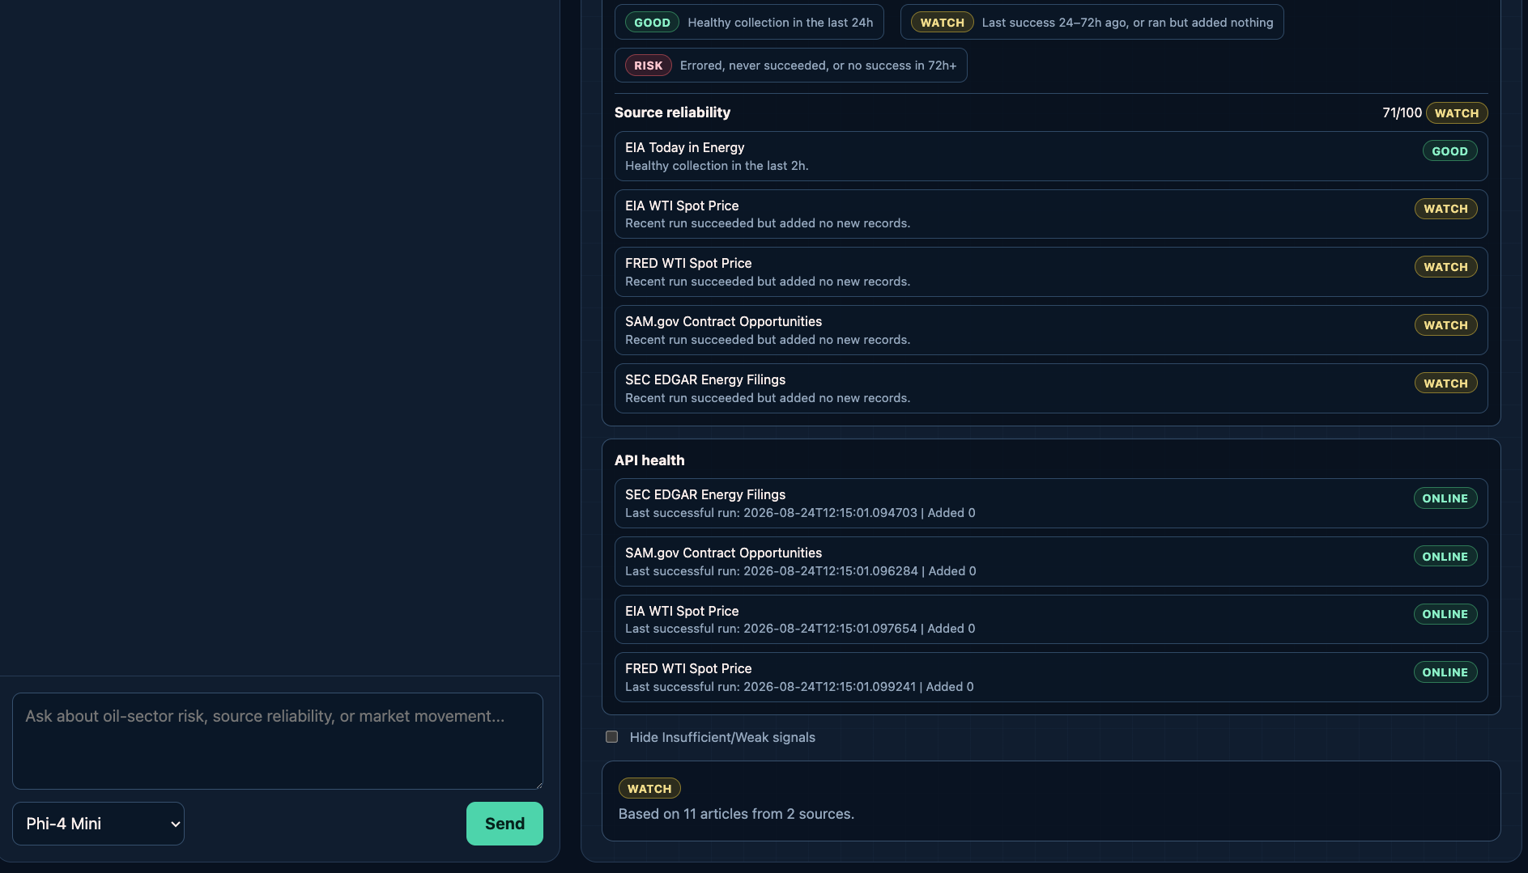Select EIA WTI Spot Price under API health
The image size is (1528, 873).
point(1051,619)
